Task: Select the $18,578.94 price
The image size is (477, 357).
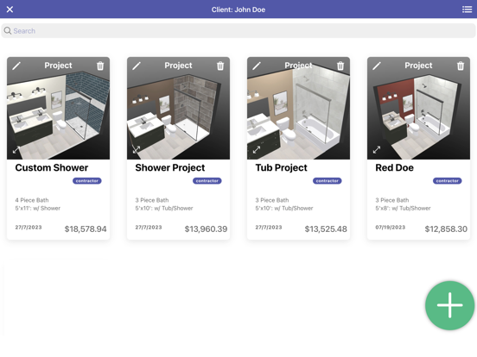Action: click(86, 229)
